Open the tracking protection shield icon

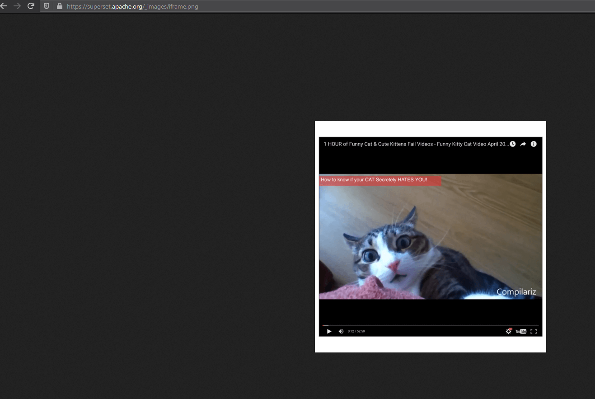click(x=47, y=6)
